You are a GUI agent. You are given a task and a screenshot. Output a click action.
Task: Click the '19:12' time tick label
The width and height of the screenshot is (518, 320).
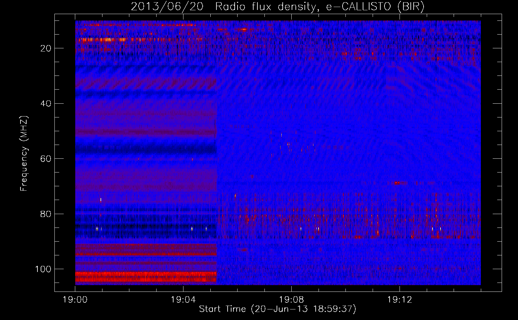point(400,300)
